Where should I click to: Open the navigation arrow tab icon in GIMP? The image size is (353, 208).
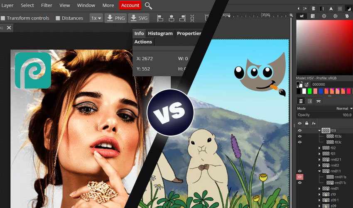coord(331,9)
